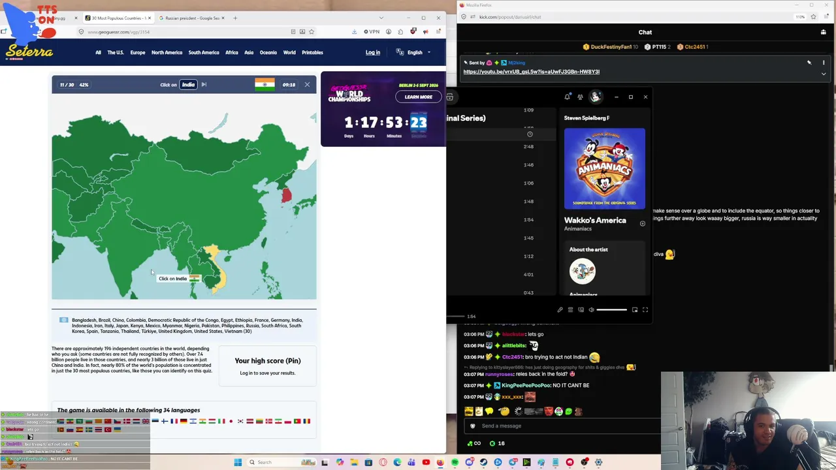Click the 110% zoom indicator in the Kick browser

[x=800, y=17]
